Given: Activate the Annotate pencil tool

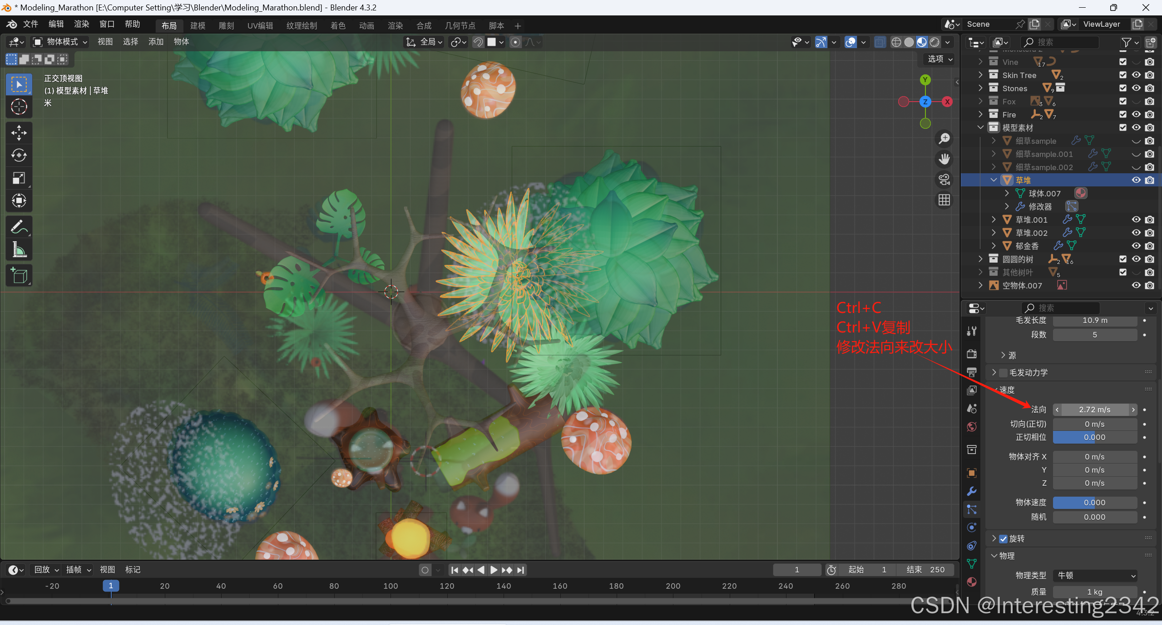Looking at the screenshot, I should pyautogui.click(x=19, y=227).
